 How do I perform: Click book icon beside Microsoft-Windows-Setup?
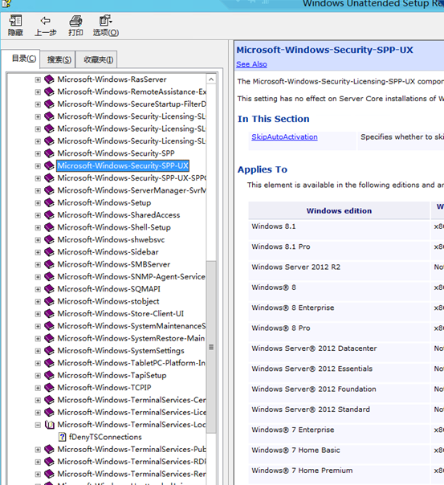(49, 203)
